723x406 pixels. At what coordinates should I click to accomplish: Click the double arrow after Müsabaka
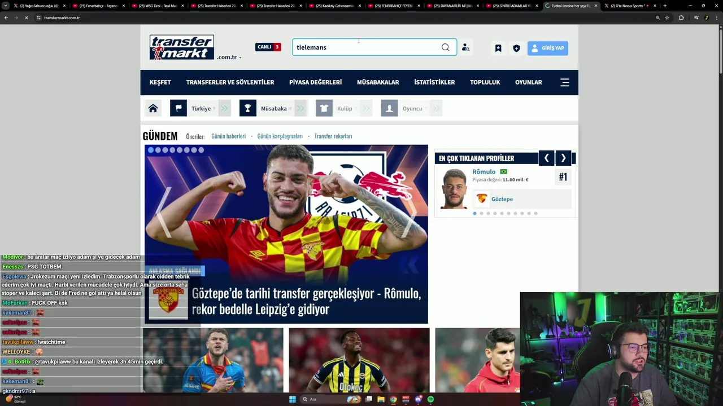click(x=301, y=108)
